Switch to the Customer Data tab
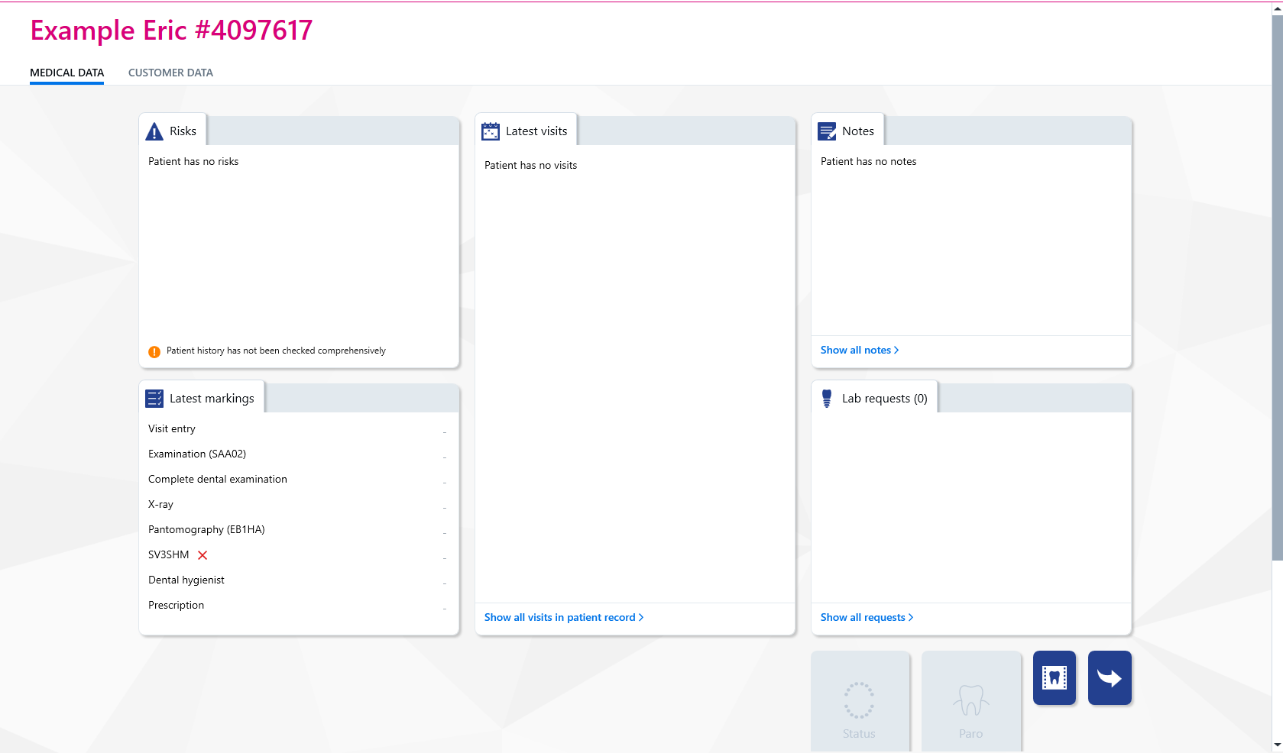This screenshot has width=1283, height=753. [170, 73]
